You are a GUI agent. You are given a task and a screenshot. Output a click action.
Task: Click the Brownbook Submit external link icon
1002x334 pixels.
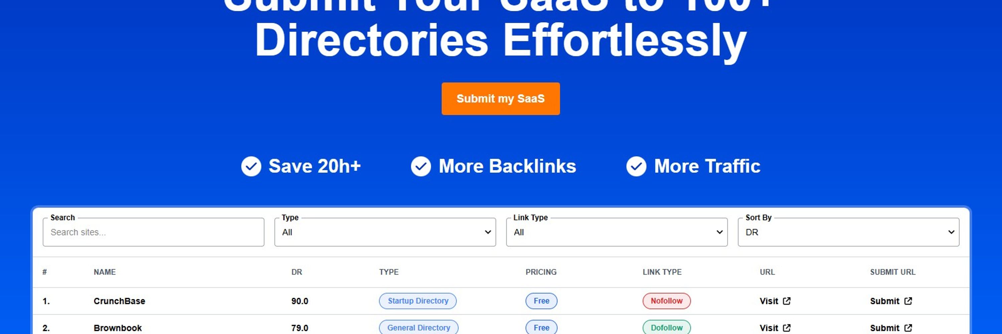click(908, 328)
